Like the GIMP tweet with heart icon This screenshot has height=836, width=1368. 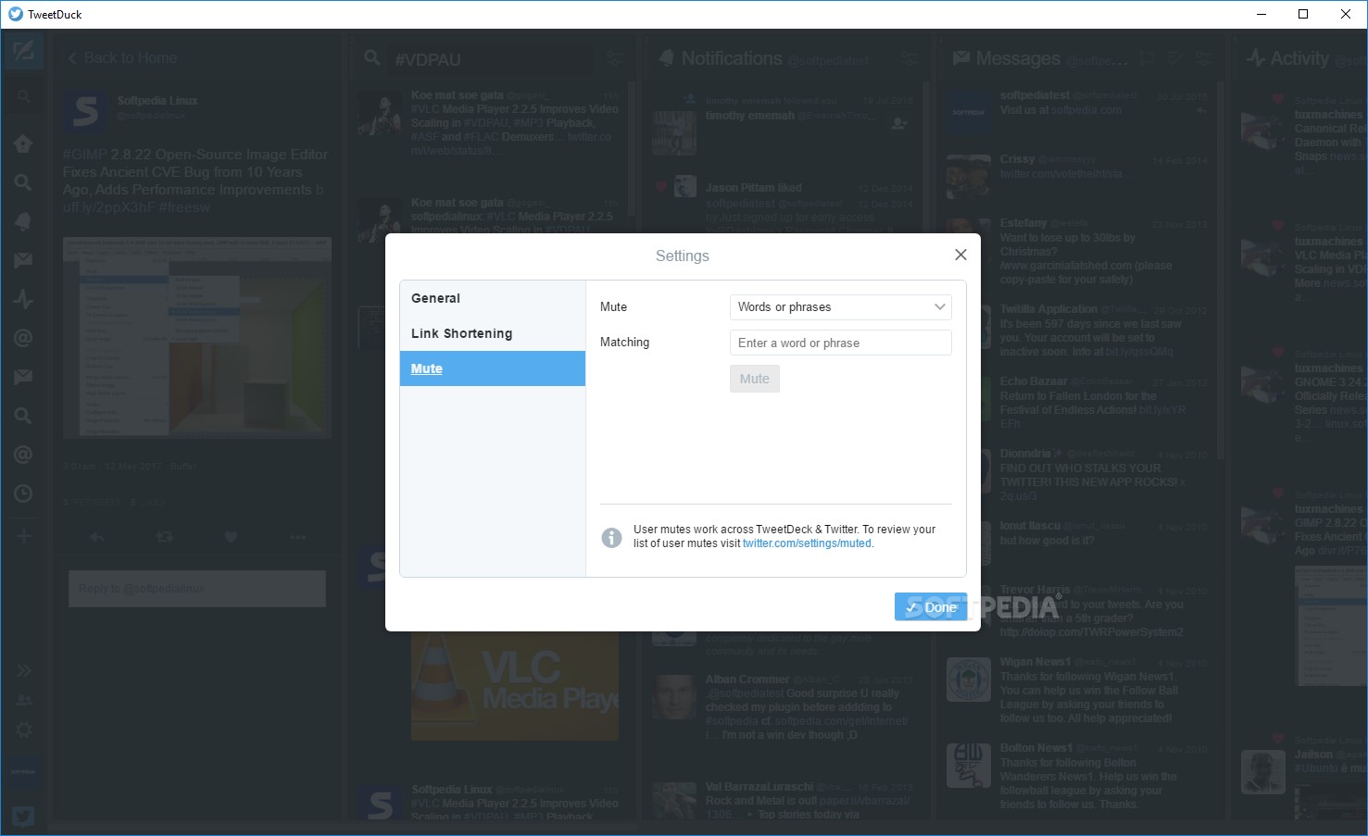tap(231, 537)
